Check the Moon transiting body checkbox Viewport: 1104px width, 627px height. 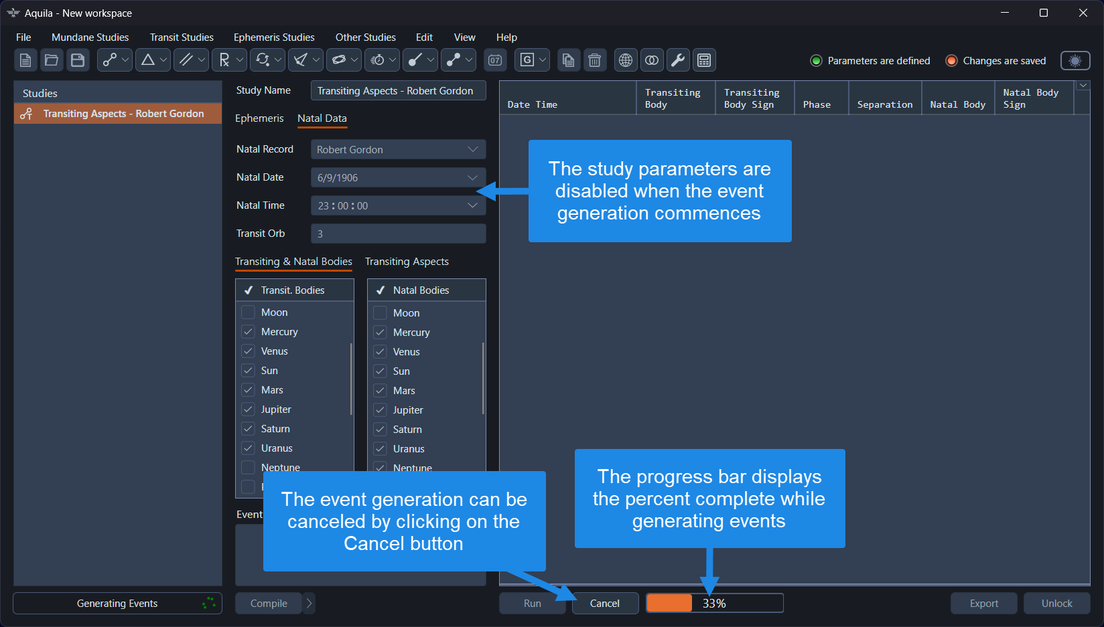coord(248,312)
